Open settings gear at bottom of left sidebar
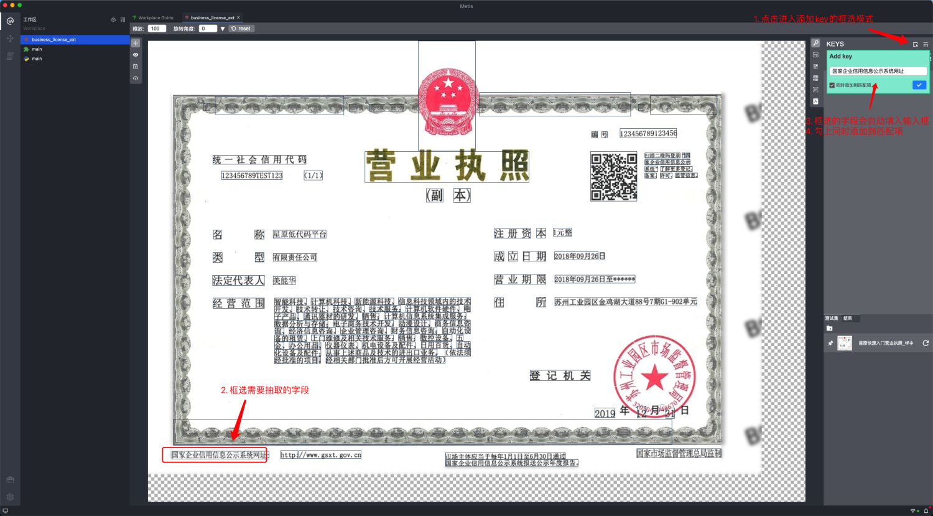Image resolution: width=933 pixels, height=516 pixels. 10,497
